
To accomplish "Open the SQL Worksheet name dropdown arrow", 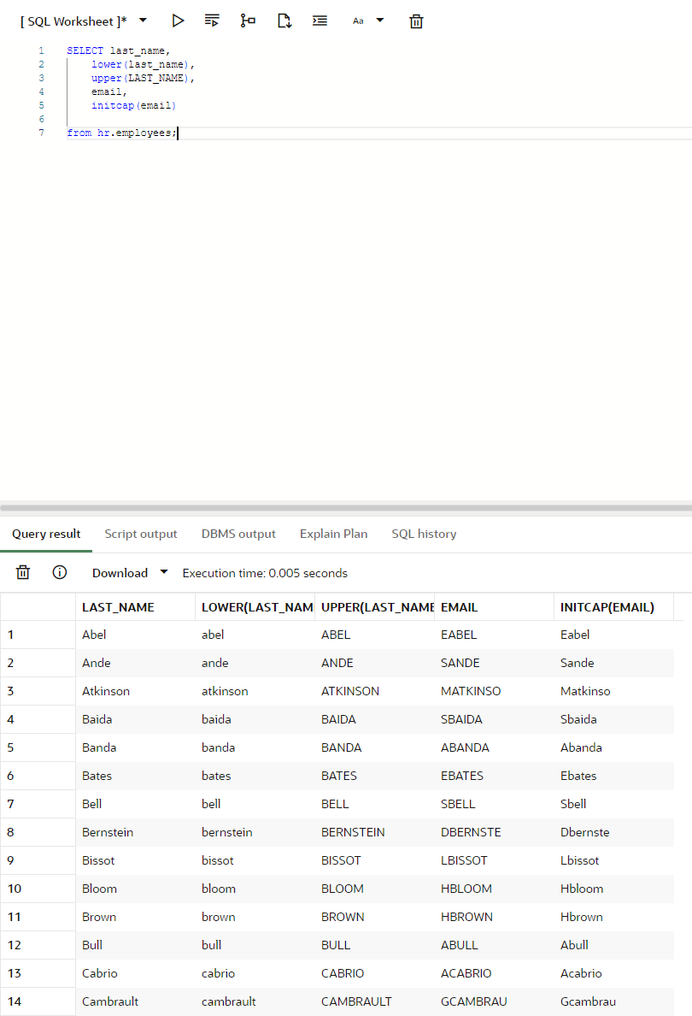I will pyautogui.click(x=143, y=20).
